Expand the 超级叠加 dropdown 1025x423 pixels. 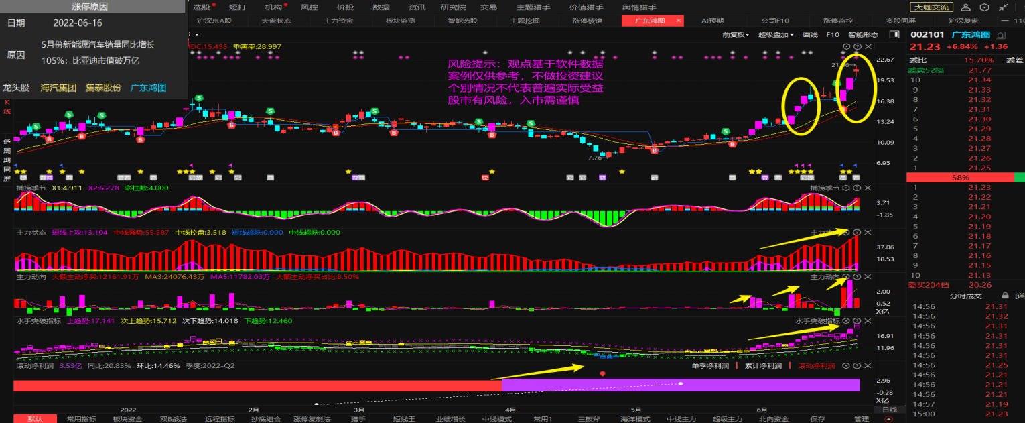776,34
